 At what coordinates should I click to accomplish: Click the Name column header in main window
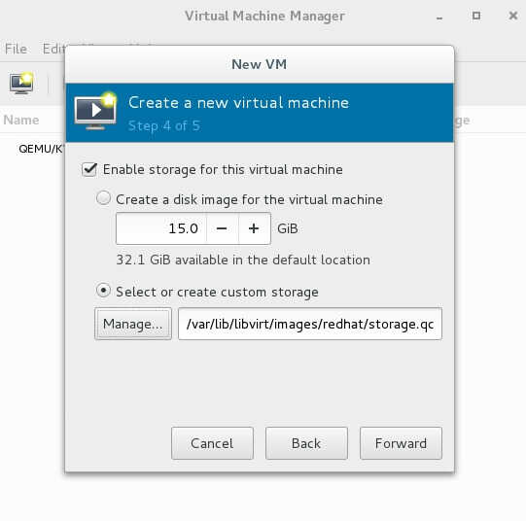21,120
